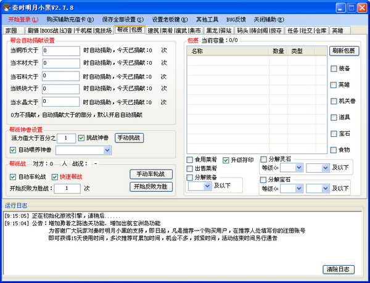
Task: Enable the 英雄 filter checkbox beside the list
Action: pyautogui.click(x=334, y=85)
